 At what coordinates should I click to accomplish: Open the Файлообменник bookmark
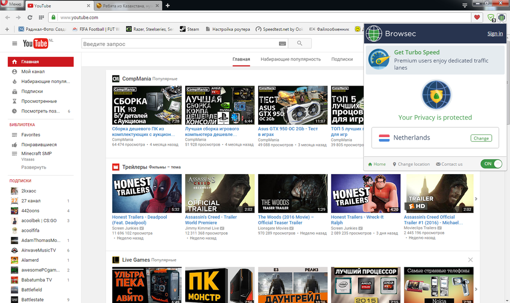click(329, 29)
